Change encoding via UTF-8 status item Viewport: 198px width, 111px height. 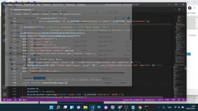[x=160, y=100]
